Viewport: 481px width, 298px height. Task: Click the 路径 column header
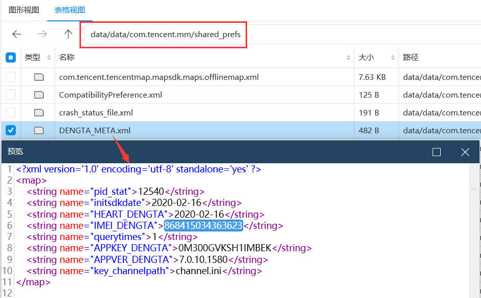point(411,57)
